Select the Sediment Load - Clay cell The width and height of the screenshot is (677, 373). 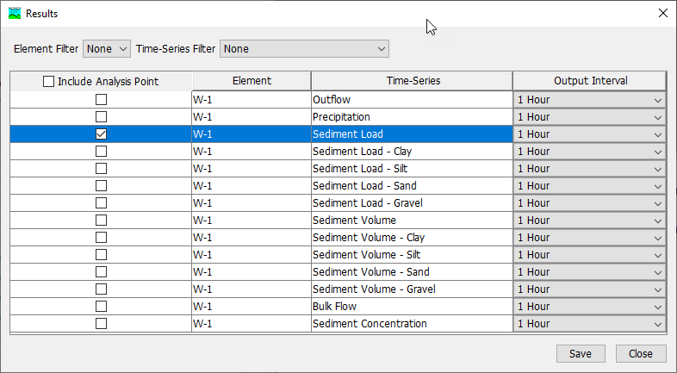tap(412, 152)
